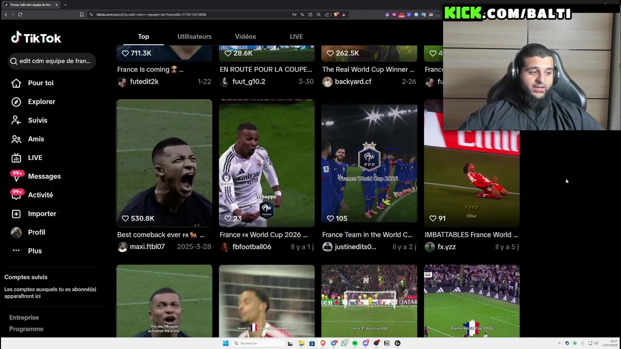Image resolution: width=621 pixels, height=349 pixels.
Task: Click the TikTok logo
Action: click(36, 38)
